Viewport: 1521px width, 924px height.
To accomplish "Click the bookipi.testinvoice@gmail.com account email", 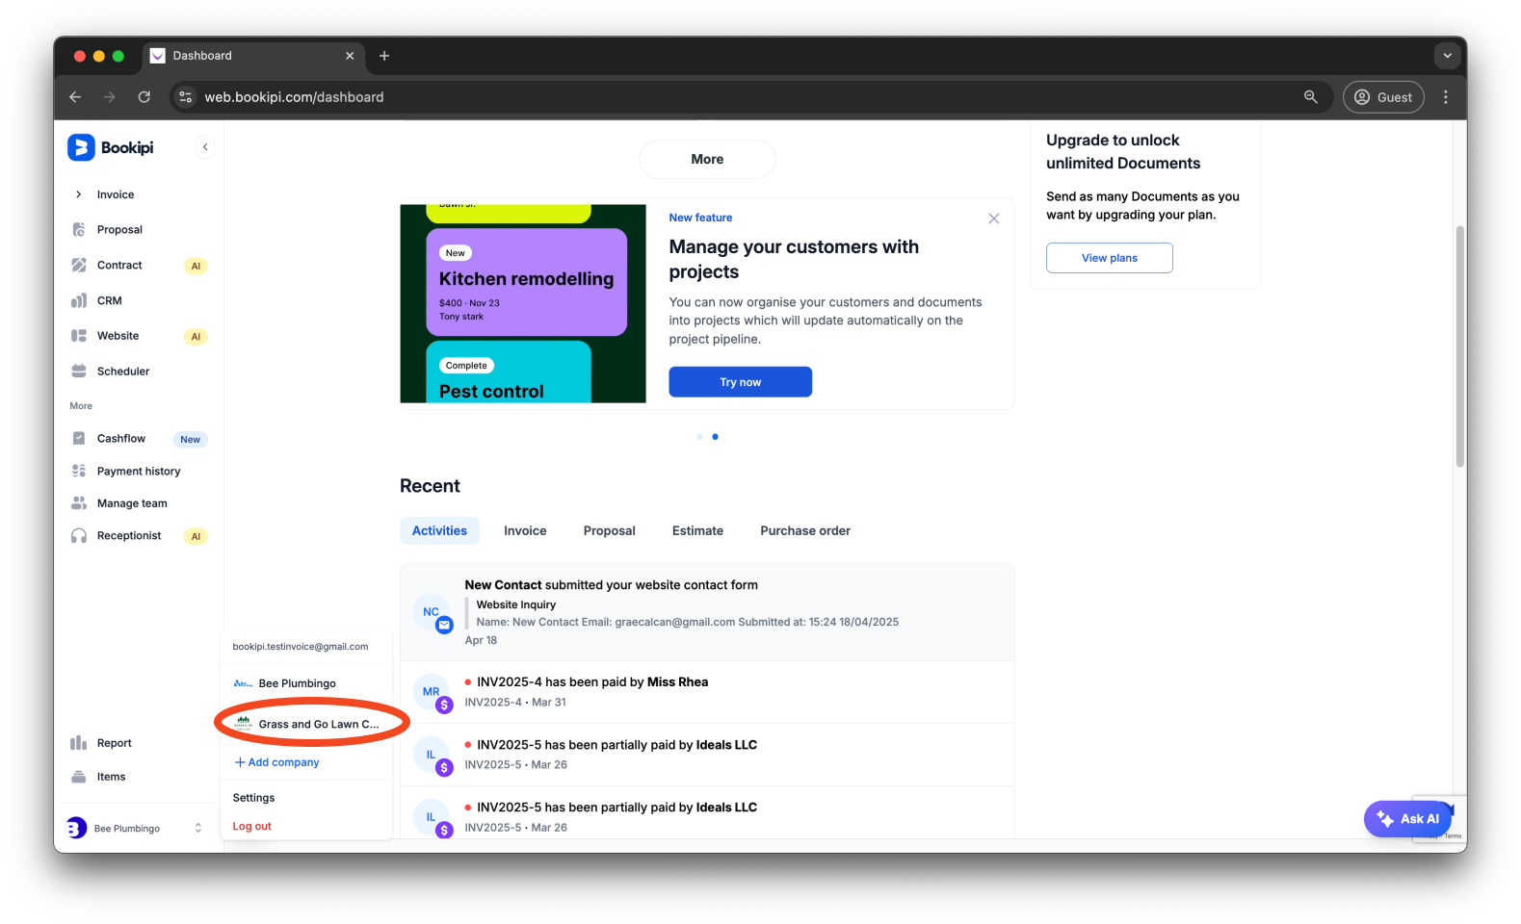I will click(301, 647).
